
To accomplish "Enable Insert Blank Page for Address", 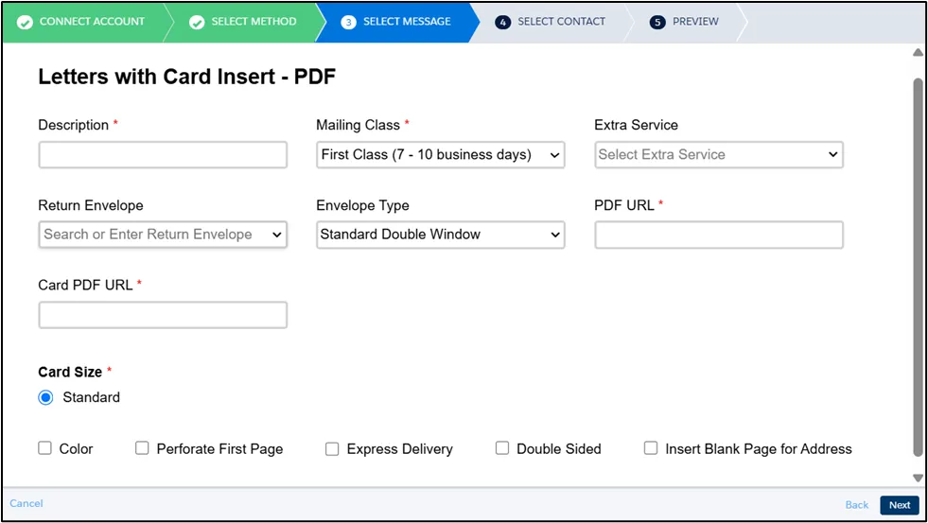I will [651, 448].
